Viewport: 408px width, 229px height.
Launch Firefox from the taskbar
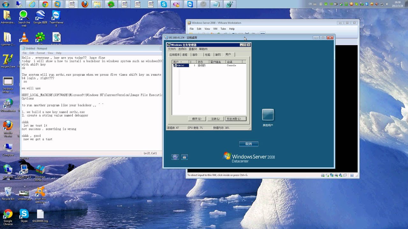[84, 4]
